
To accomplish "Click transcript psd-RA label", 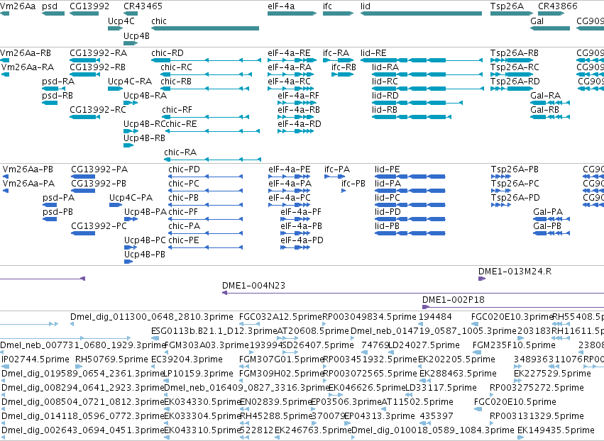I will [x=58, y=82].
